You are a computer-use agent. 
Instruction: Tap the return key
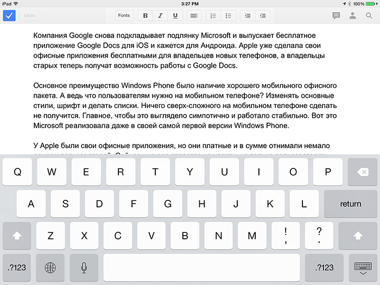[351, 204]
